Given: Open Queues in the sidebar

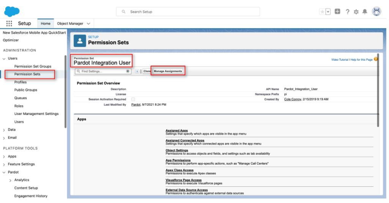Looking at the screenshot, I should [x=21, y=98].
